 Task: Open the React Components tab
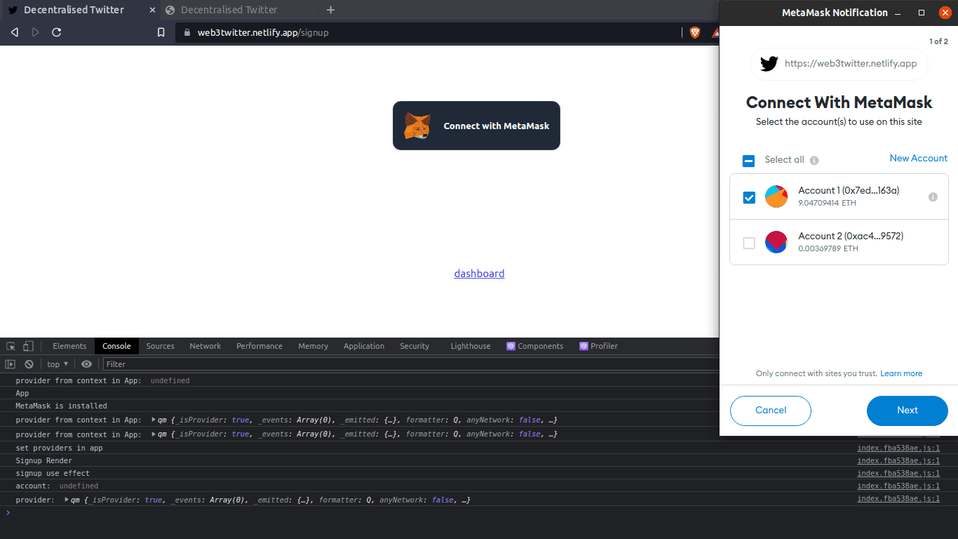(x=535, y=346)
